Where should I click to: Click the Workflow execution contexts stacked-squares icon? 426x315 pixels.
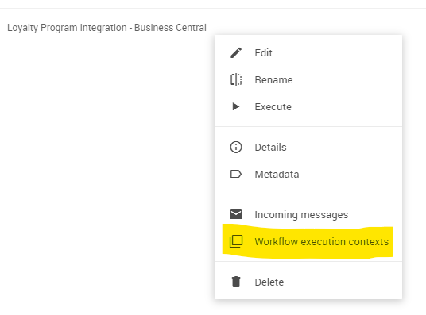coord(236,241)
